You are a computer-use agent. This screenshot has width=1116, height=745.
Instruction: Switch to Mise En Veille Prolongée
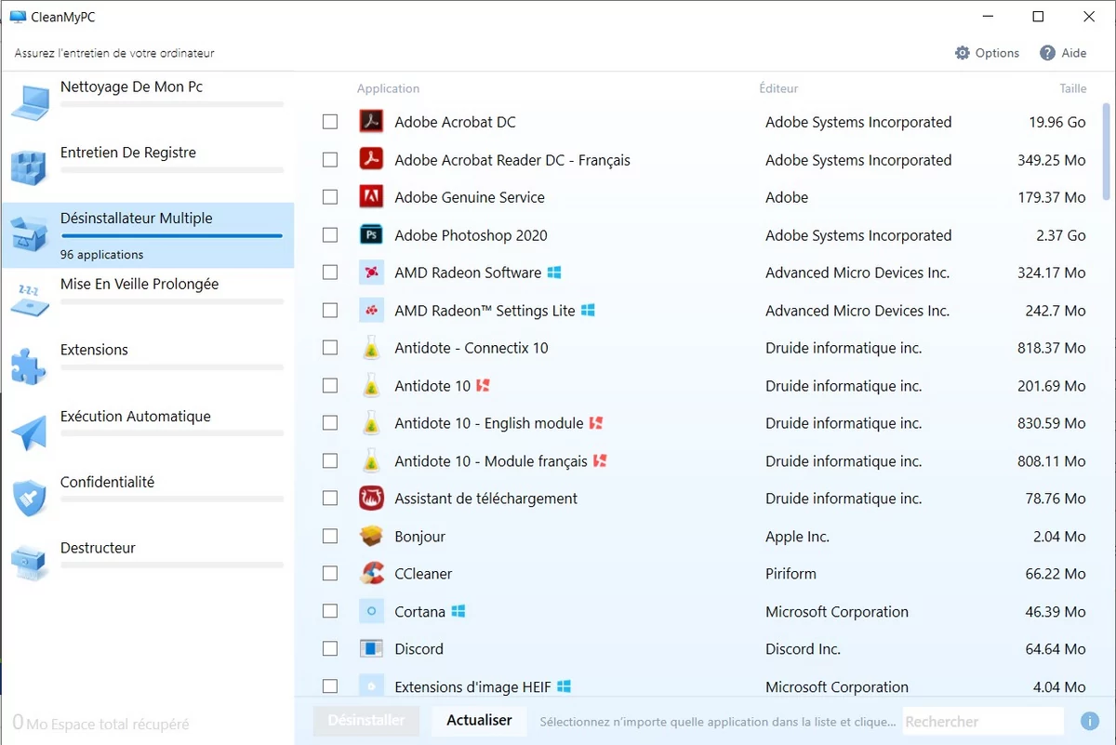pos(148,301)
